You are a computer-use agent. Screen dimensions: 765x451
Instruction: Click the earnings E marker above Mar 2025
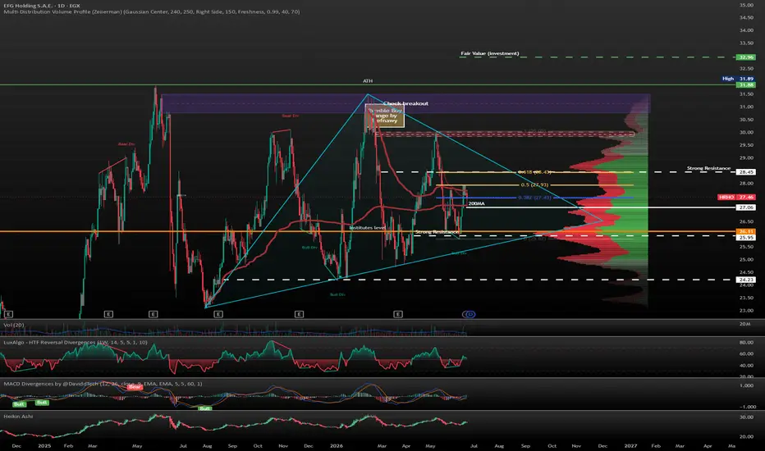[x=108, y=315]
